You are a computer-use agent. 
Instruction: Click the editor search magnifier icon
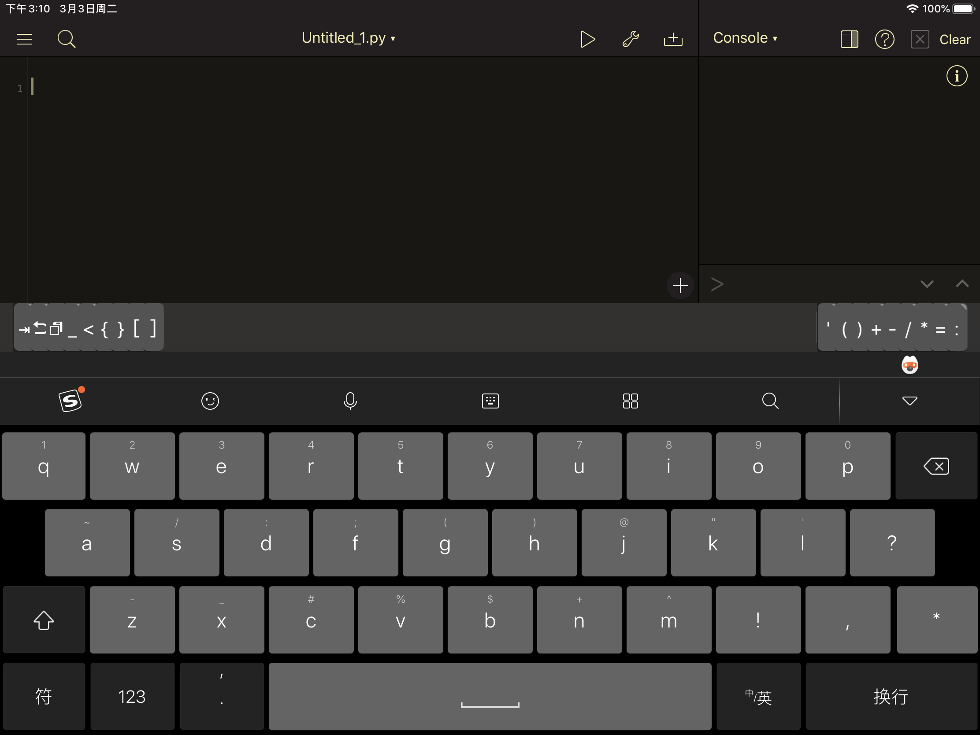(x=67, y=39)
